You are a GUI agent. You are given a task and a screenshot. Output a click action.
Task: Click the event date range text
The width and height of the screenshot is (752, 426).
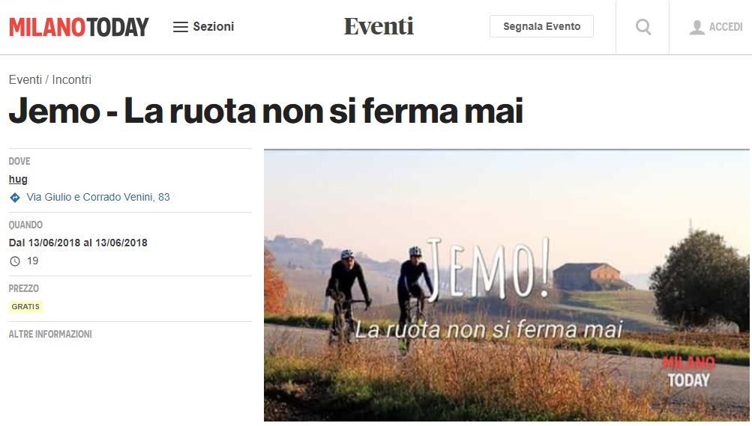tap(78, 243)
